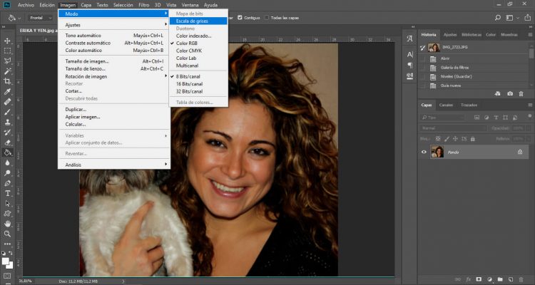
Task: Open Tamaño de imagen... menu entry
Action: 113,61
